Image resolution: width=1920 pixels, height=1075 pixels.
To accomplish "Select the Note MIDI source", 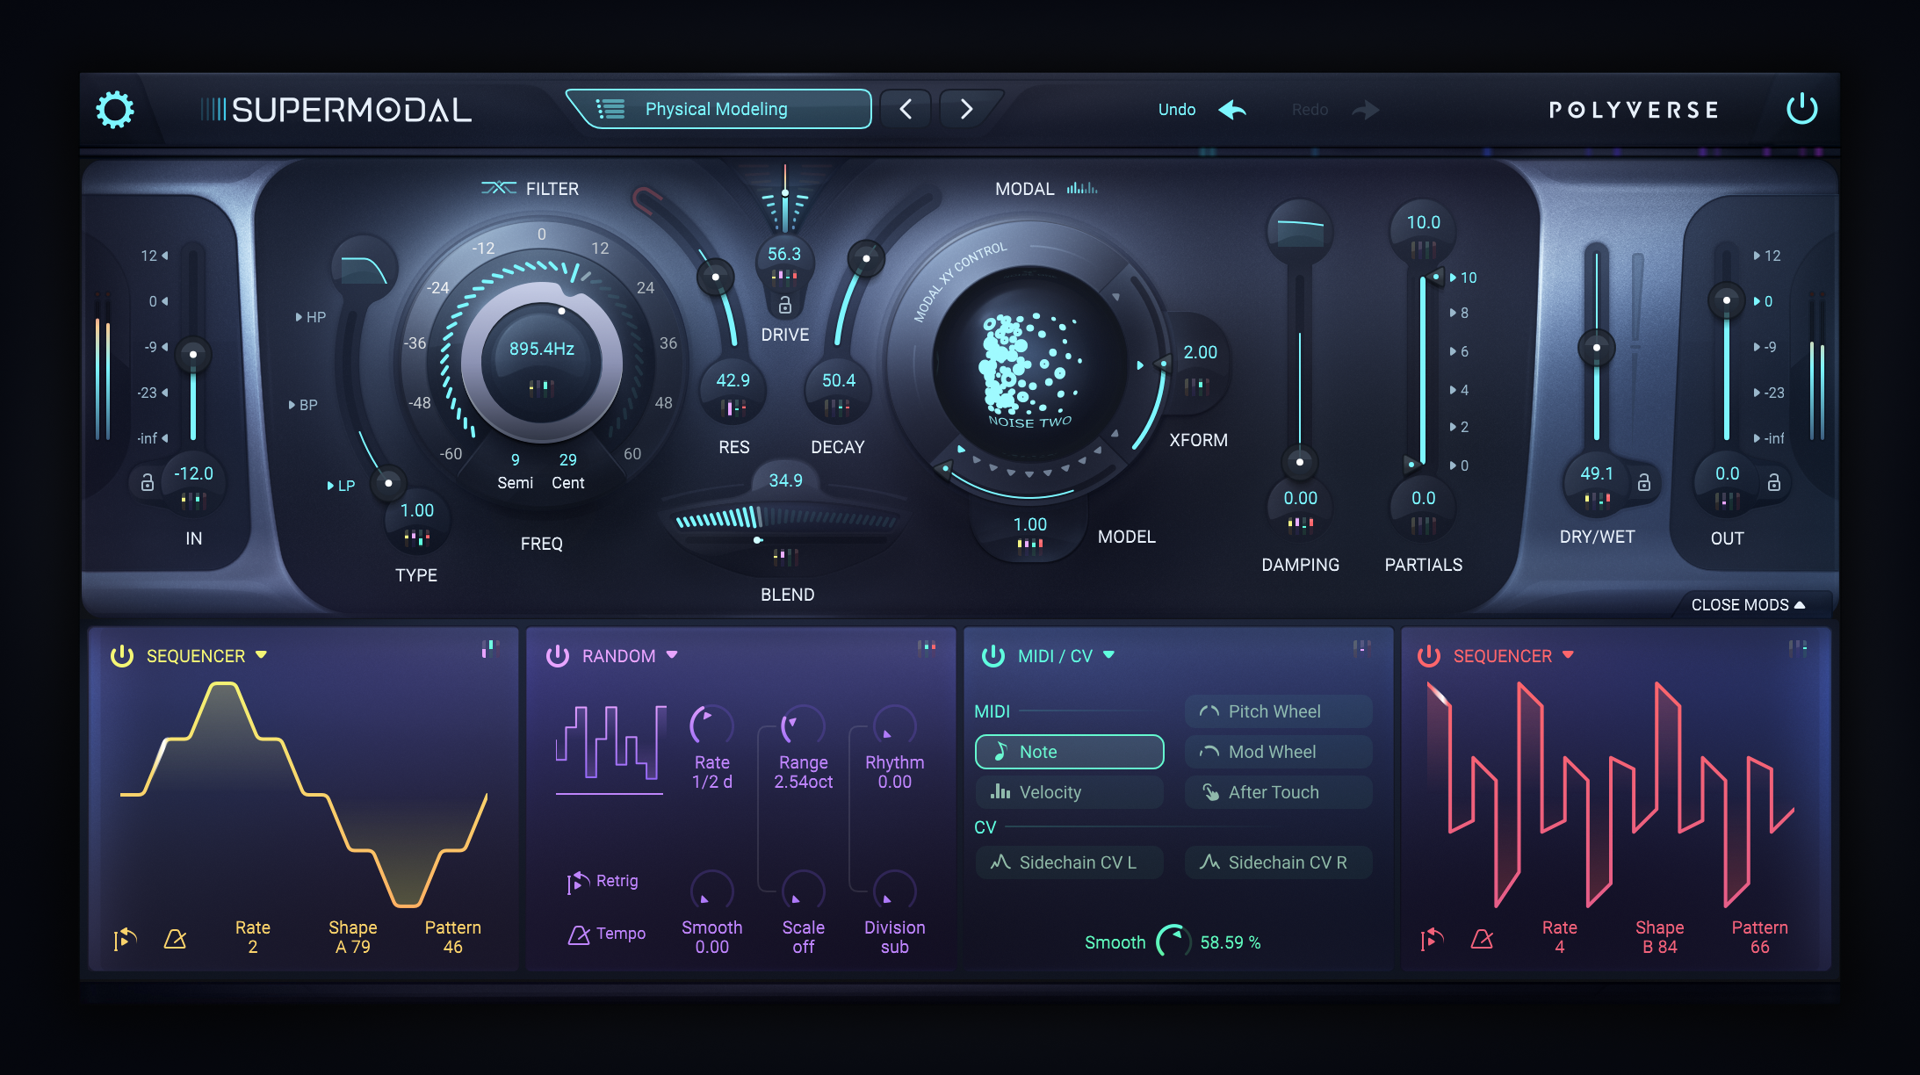I will [x=1069, y=752].
